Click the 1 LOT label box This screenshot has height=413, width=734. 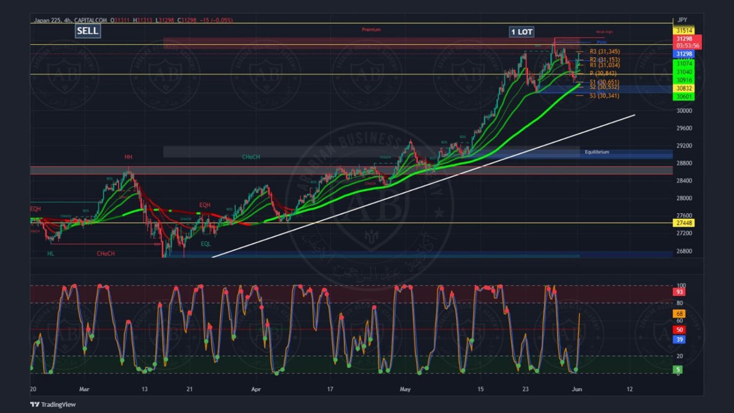point(522,32)
